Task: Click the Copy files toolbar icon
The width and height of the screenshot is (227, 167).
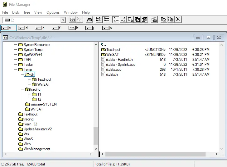Action: pyautogui.click(x=163, y=20)
